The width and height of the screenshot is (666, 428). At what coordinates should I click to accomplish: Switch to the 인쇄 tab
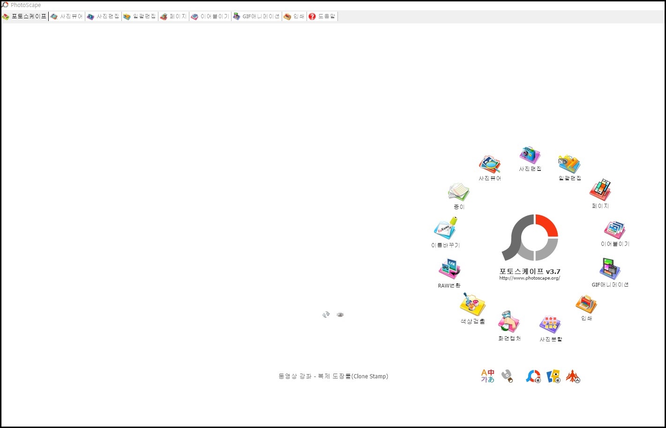pyautogui.click(x=294, y=16)
